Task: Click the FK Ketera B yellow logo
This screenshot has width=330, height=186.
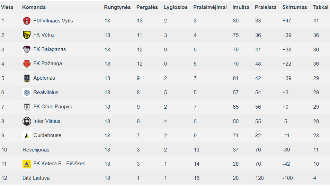Action: [x=27, y=164]
